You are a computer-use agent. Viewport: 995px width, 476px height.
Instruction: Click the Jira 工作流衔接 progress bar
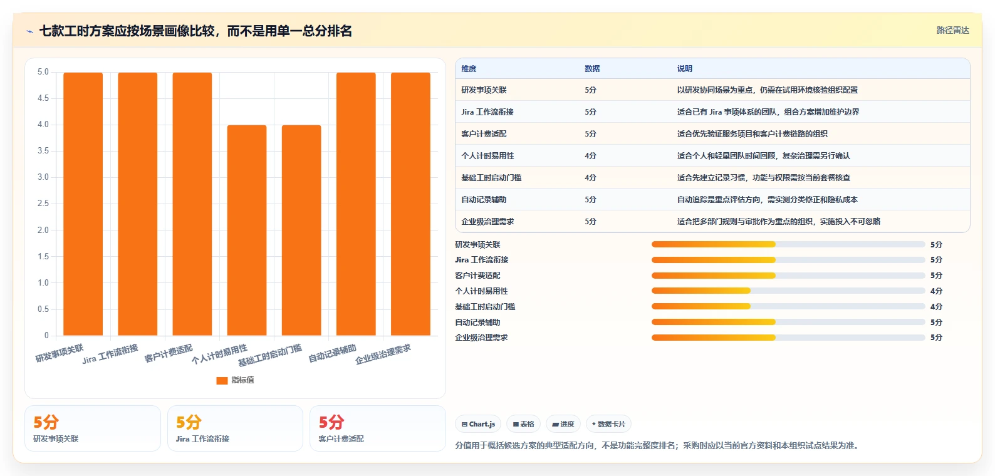click(788, 260)
